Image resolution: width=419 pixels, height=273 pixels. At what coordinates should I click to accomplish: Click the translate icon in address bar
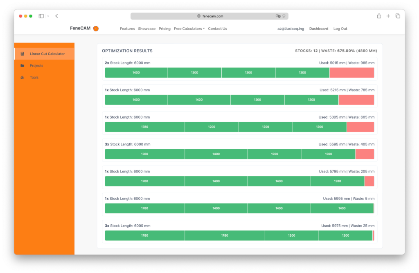pyautogui.click(x=278, y=16)
